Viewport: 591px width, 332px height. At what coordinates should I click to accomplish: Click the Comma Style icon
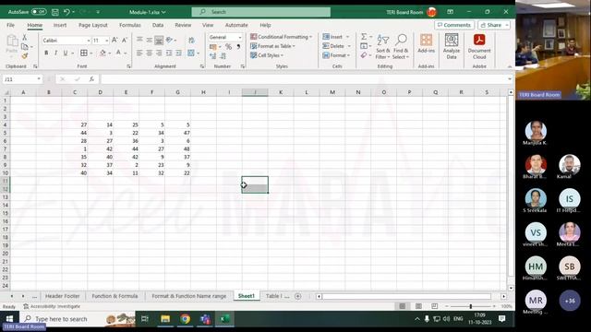click(x=238, y=47)
